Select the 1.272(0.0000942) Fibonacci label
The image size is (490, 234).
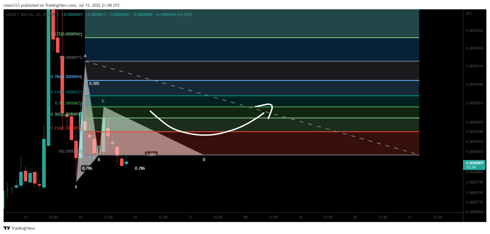point(66,34)
